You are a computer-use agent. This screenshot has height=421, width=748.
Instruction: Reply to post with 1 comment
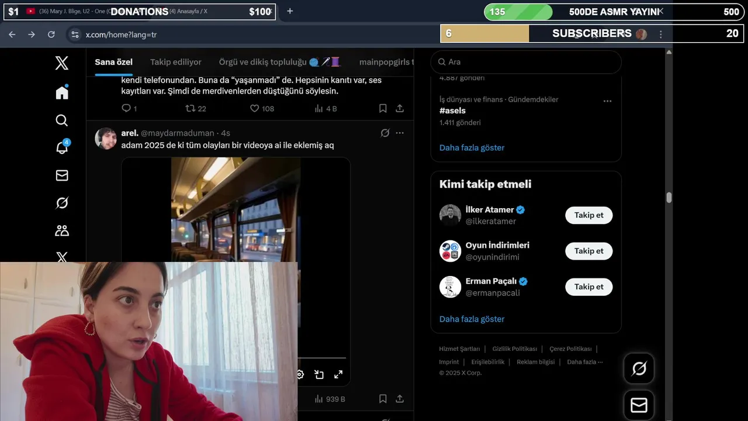[129, 108]
